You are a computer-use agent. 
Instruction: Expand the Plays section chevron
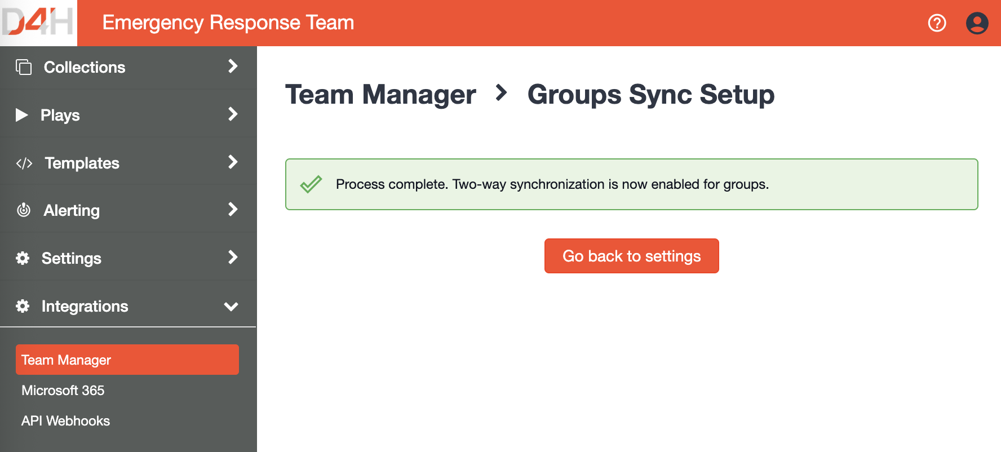click(232, 114)
